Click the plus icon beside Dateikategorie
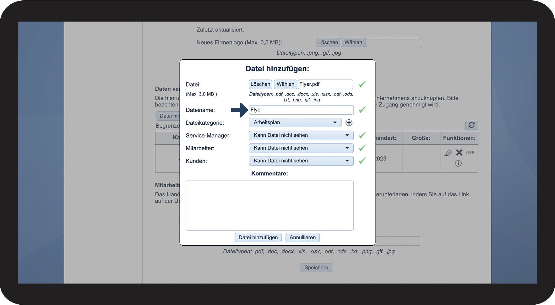The height and width of the screenshot is (305, 555). [349, 123]
